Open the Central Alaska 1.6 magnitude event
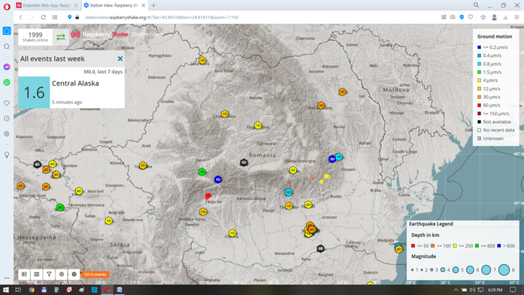This screenshot has height=295, width=524. 71,92
